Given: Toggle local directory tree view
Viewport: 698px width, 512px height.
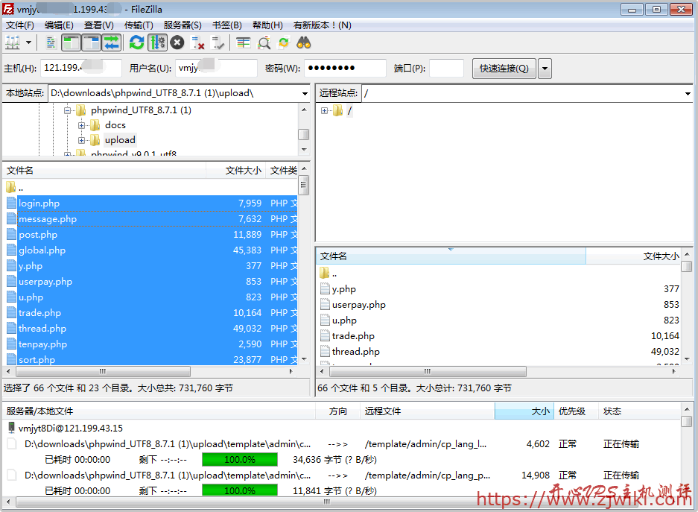Looking at the screenshot, I should 71,42.
